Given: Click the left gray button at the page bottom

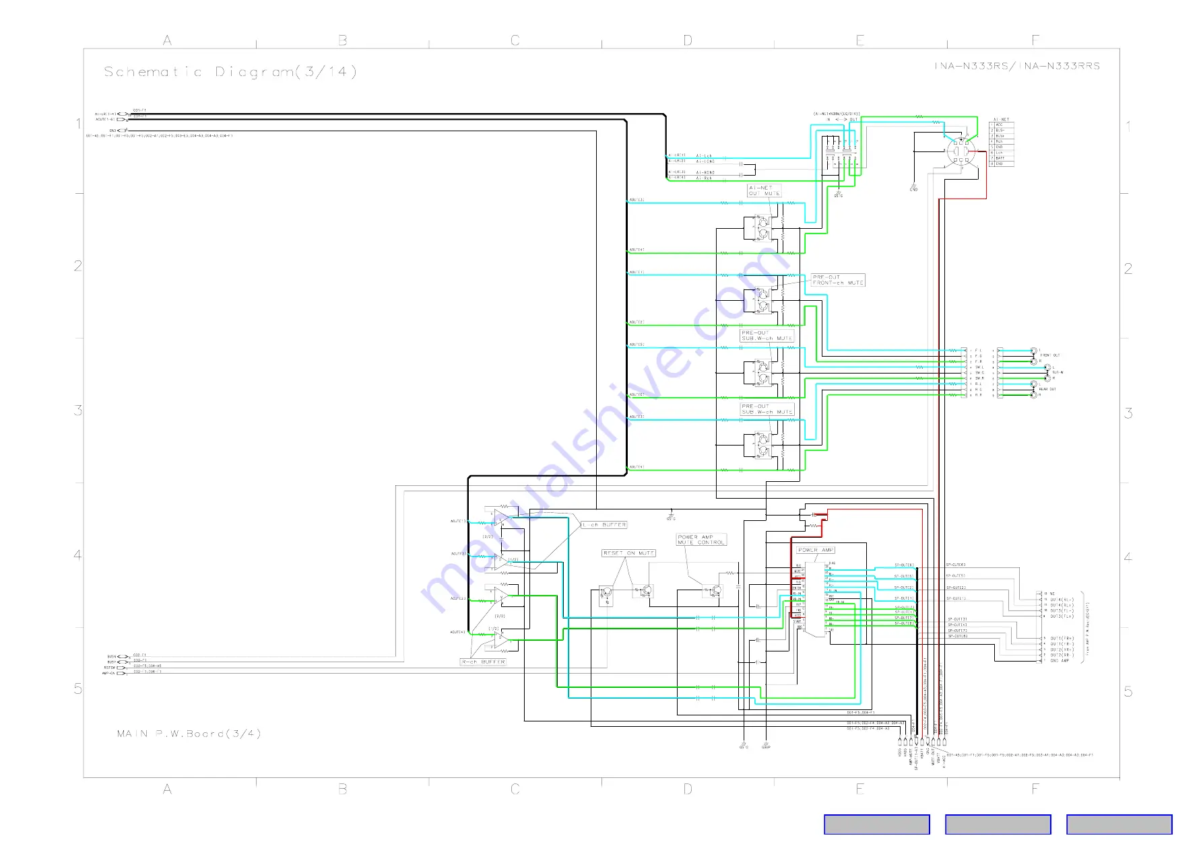Looking at the screenshot, I should [876, 824].
